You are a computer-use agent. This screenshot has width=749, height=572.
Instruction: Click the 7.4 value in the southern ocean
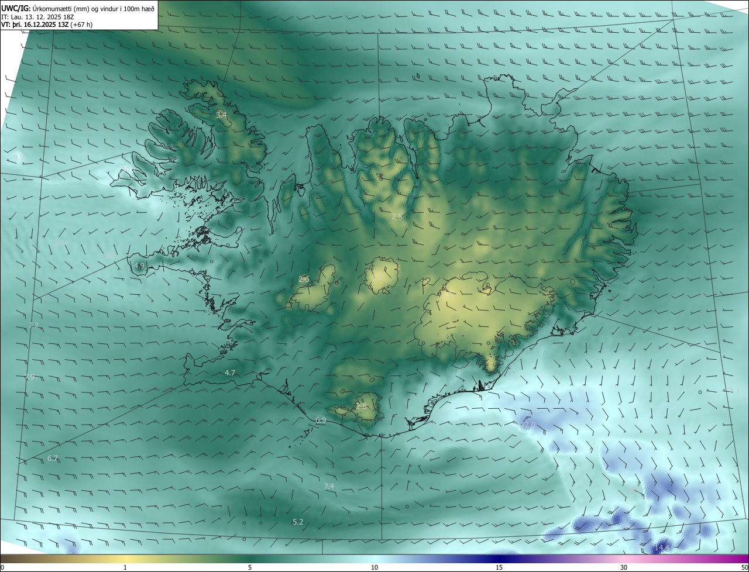tap(329, 487)
